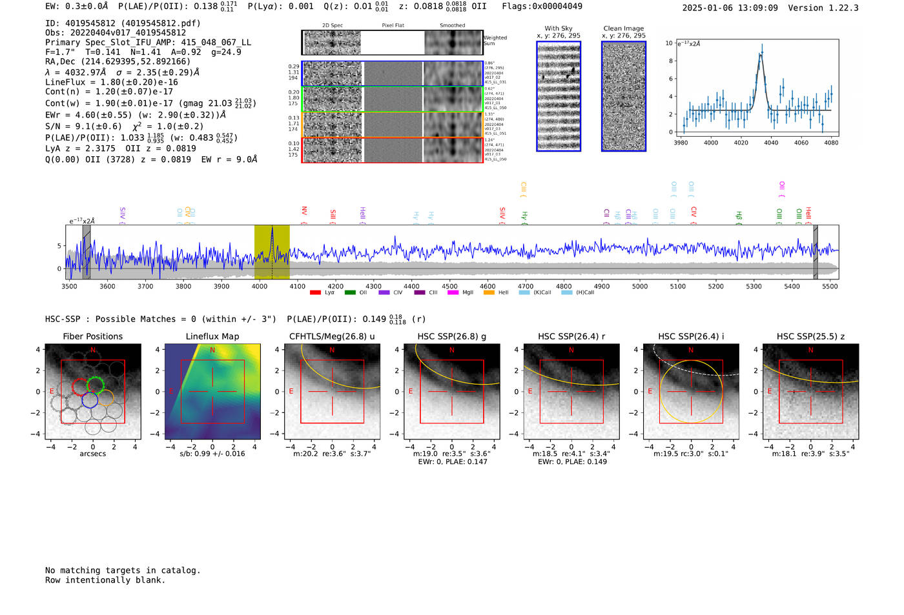Click the S/N = 9.1 line
Screen dimensions: 904x615
pos(125,126)
